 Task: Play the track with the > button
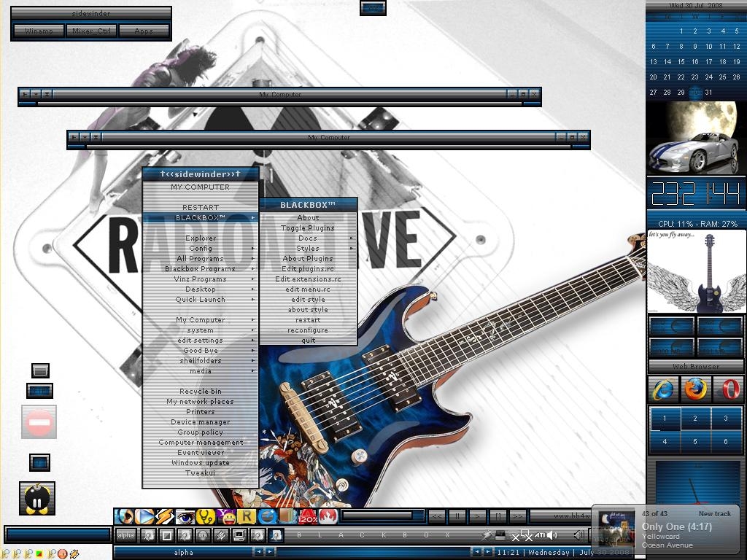(x=477, y=516)
